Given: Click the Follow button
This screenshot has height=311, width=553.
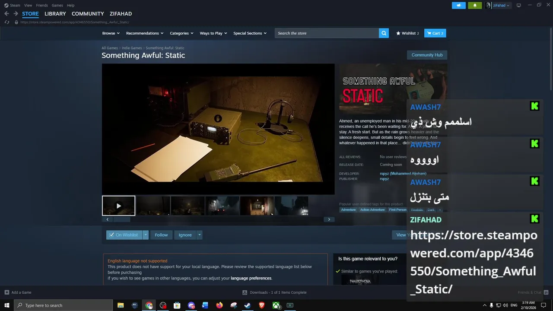Looking at the screenshot, I should [x=161, y=235].
